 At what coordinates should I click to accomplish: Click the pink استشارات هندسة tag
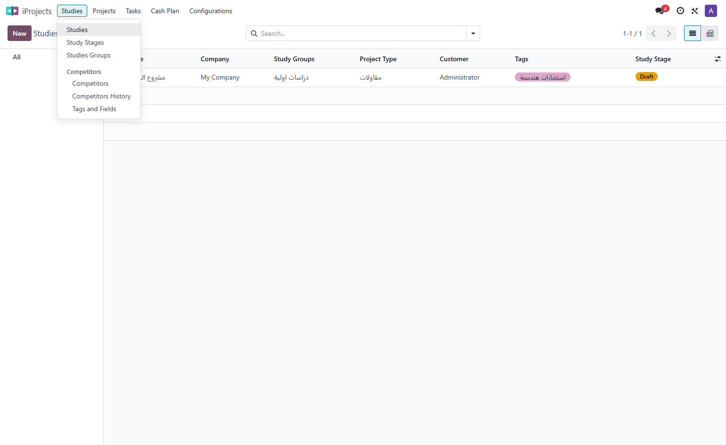click(543, 77)
